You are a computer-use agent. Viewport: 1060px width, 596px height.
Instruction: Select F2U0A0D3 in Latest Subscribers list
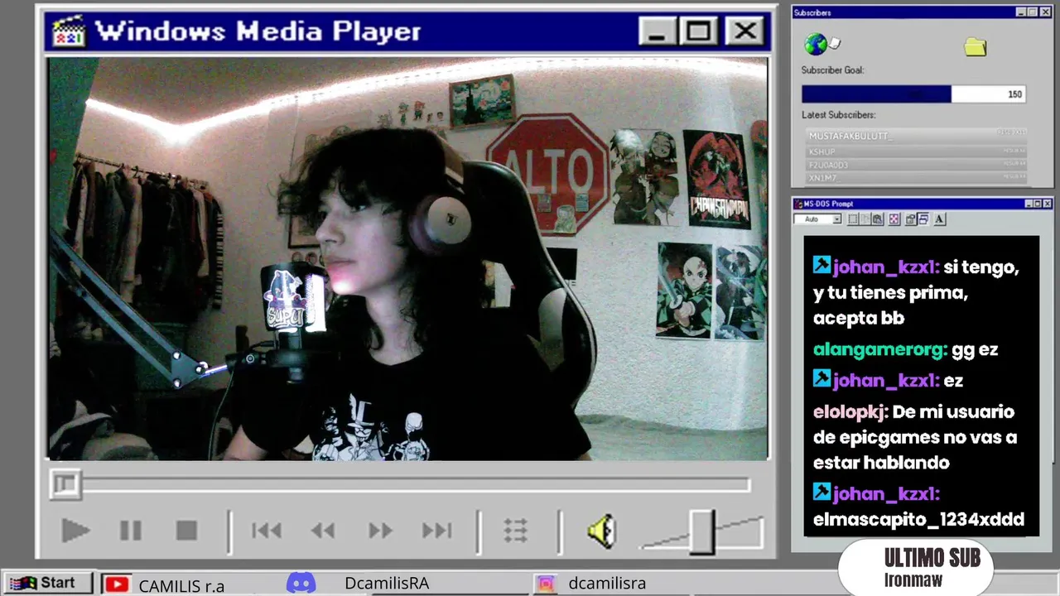[917, 165]
